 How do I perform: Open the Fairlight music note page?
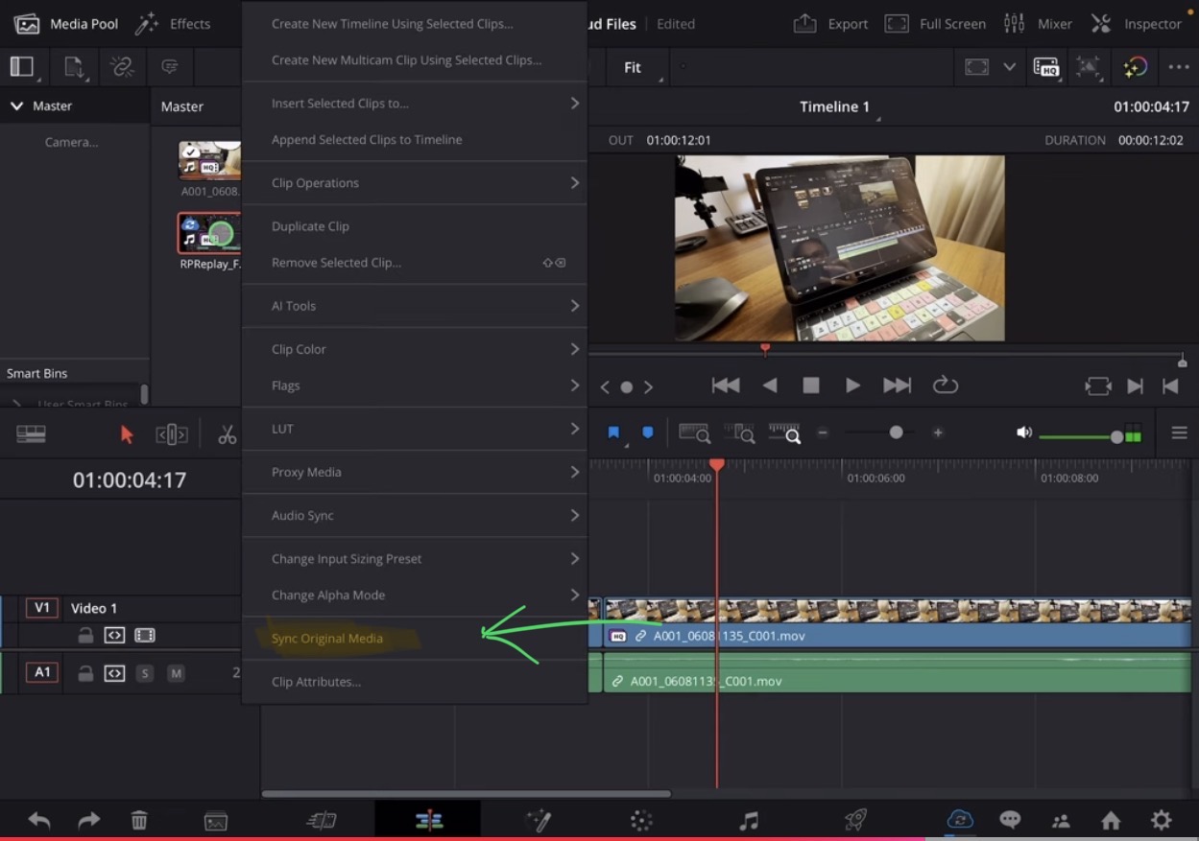pos(749,820)
